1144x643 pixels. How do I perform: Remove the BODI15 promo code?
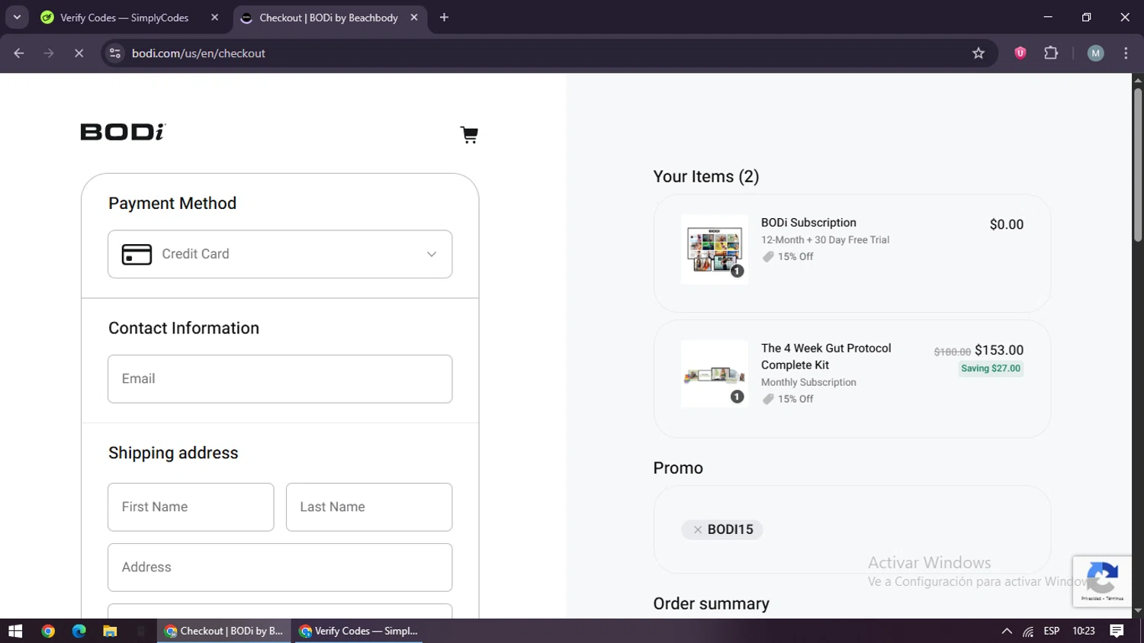point(697,529)
